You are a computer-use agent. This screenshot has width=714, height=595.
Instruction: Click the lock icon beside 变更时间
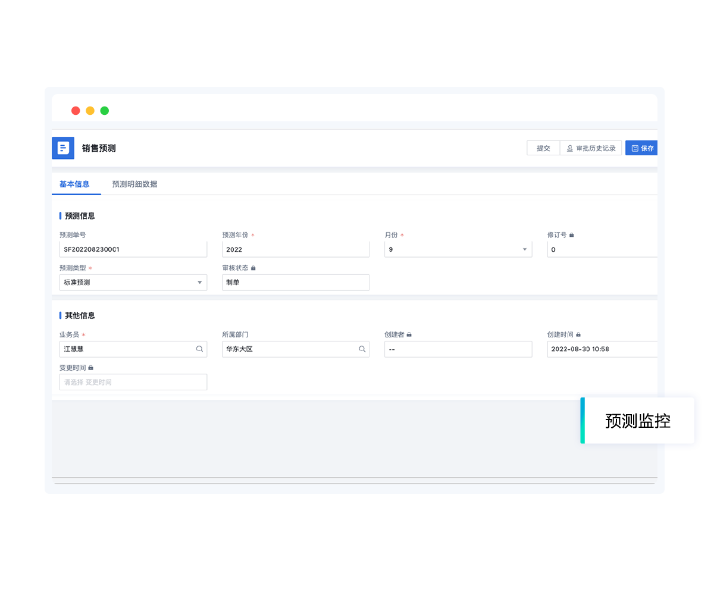pos(90,368)
